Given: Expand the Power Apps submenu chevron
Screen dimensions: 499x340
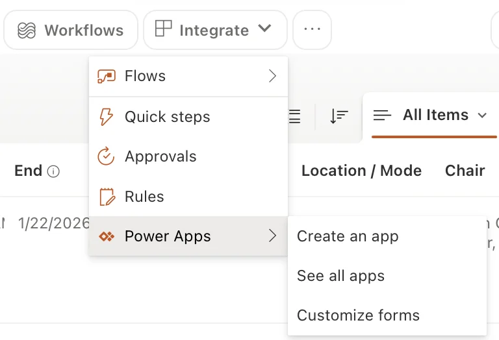Looking at the screenshot, I should point(272,236).
